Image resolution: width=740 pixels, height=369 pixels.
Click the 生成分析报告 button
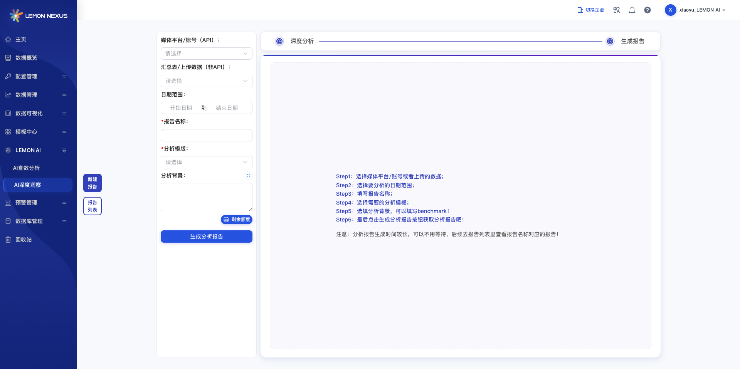click(207, 236)
